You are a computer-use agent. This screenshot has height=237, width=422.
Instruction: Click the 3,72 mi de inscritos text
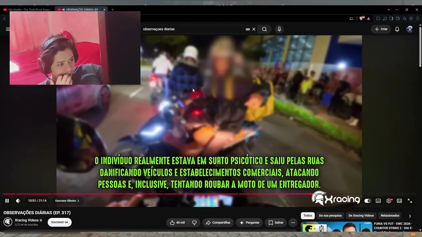(x=26, y=225)
